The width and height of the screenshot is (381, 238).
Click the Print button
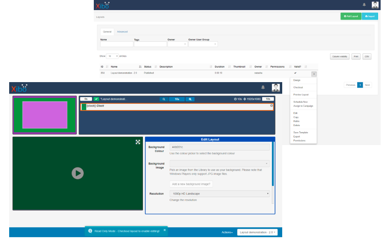[x=356, y=57]
